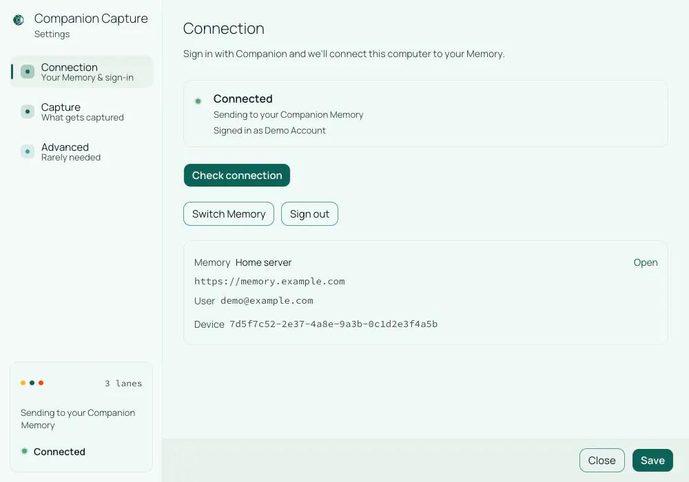Click the 'Signed in as Demo Account' text

point(269,130)
